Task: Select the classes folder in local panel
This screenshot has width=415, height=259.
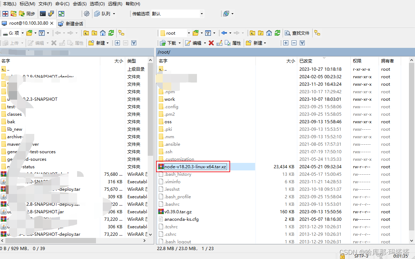Action: [x=14, y=114]
